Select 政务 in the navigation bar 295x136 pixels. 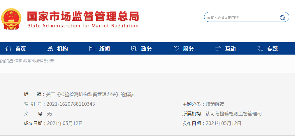[146, 49]
